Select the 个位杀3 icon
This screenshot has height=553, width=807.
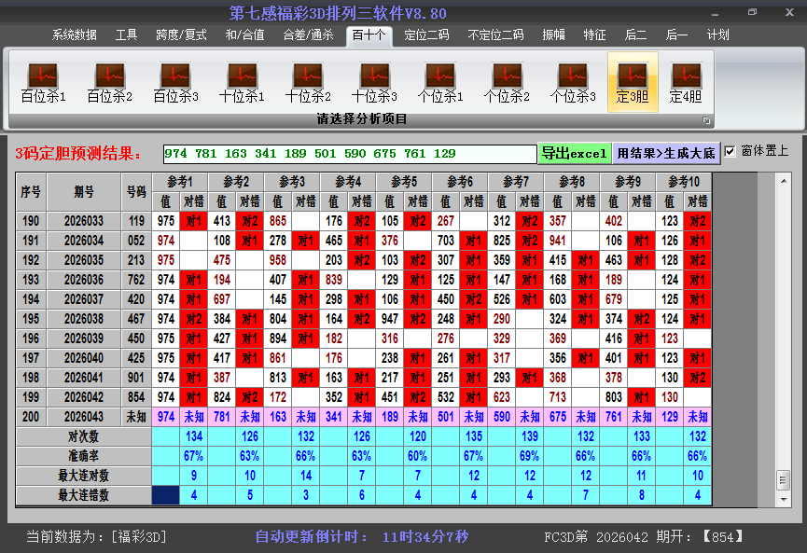pyautogui.click(x=573, y=82)
